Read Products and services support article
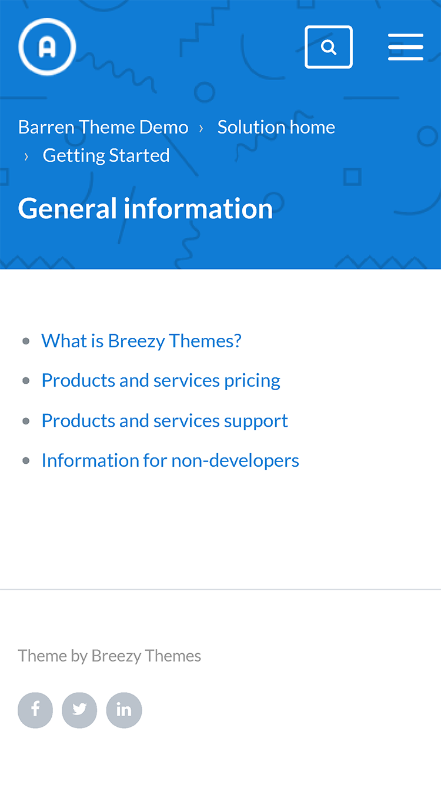 [x=165, y=420]
